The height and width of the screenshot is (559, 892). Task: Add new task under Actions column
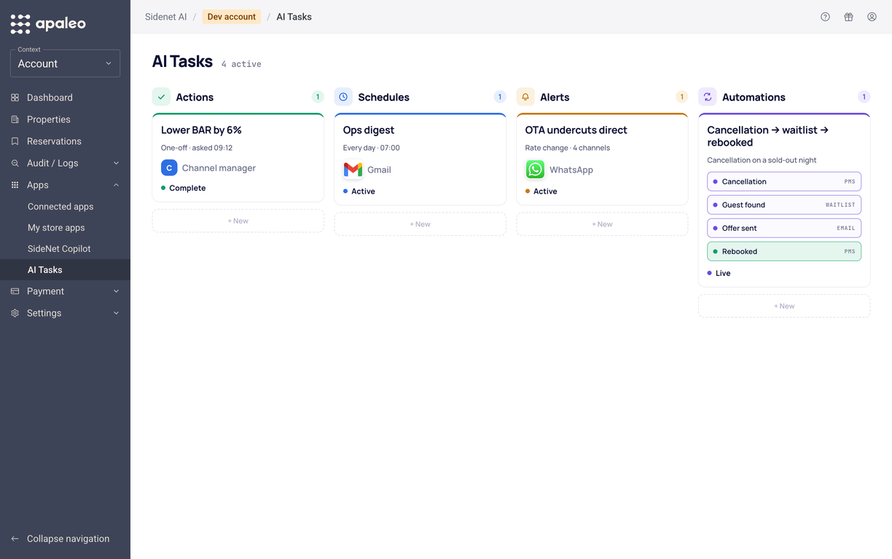tap(238, 221)
